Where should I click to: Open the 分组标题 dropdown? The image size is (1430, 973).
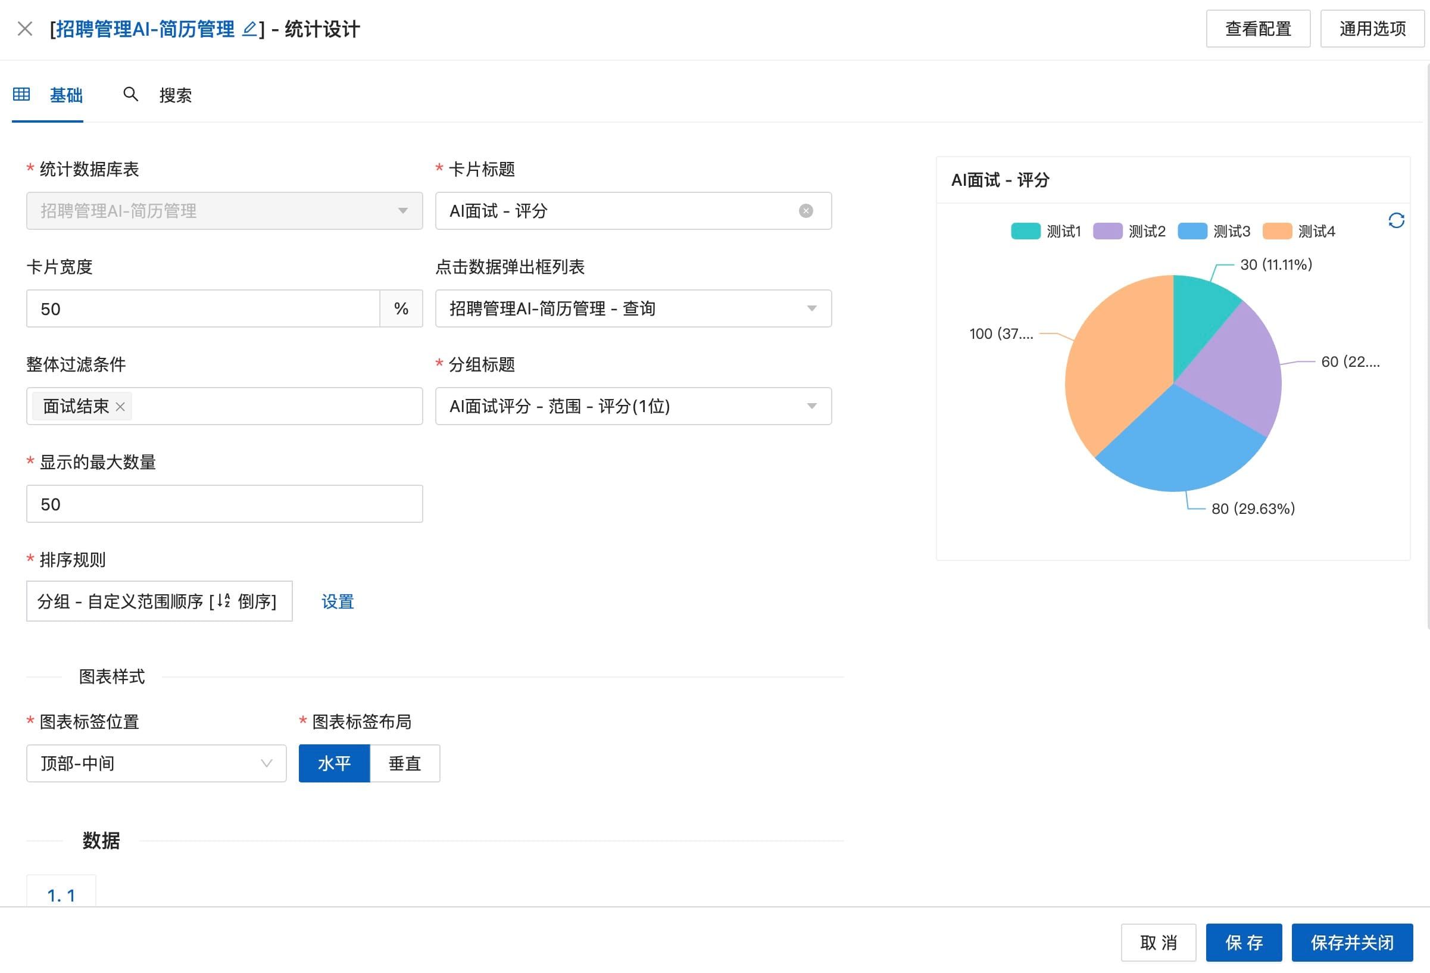tap(633, 406)
